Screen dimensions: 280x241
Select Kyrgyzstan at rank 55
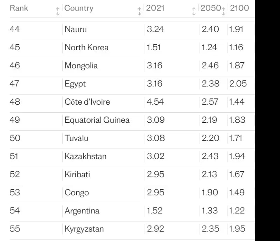[84, 229]
